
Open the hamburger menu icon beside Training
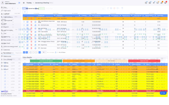coord(24,3)
